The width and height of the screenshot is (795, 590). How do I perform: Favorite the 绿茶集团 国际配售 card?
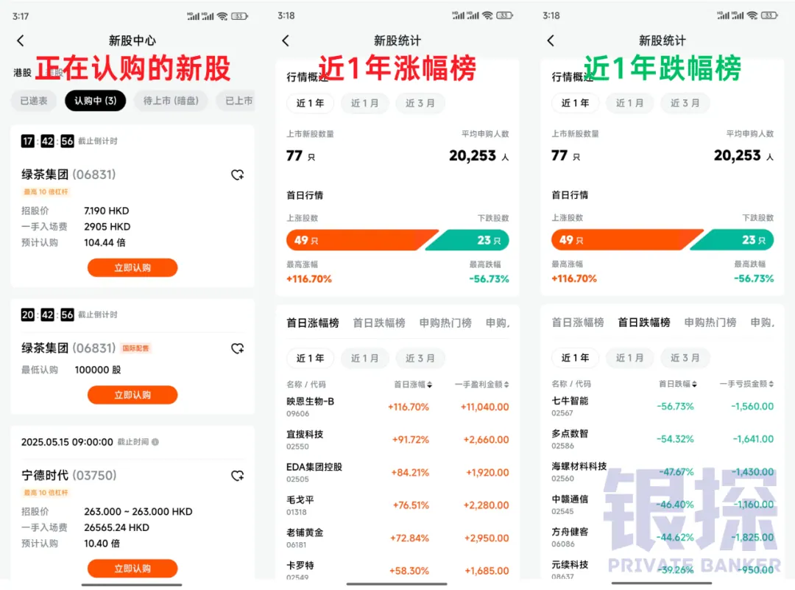click(x=237, y=348)
